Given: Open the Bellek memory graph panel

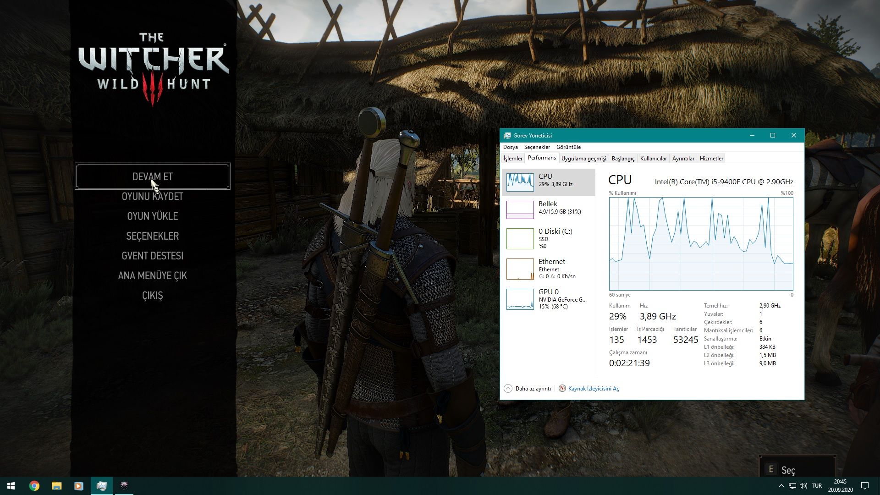Looking at the screenshot, I should [520, 209].
